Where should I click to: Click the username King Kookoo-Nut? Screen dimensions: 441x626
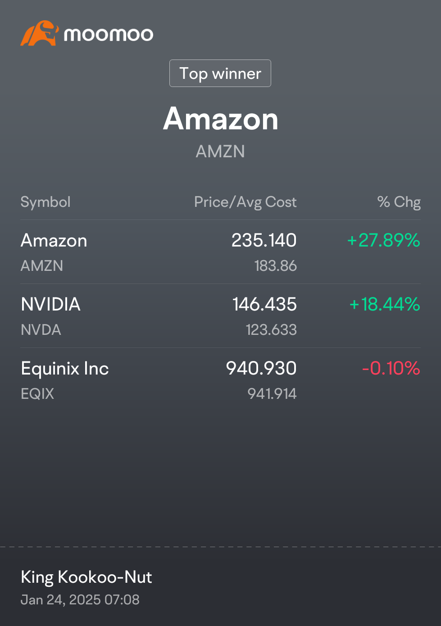[86, 577]
